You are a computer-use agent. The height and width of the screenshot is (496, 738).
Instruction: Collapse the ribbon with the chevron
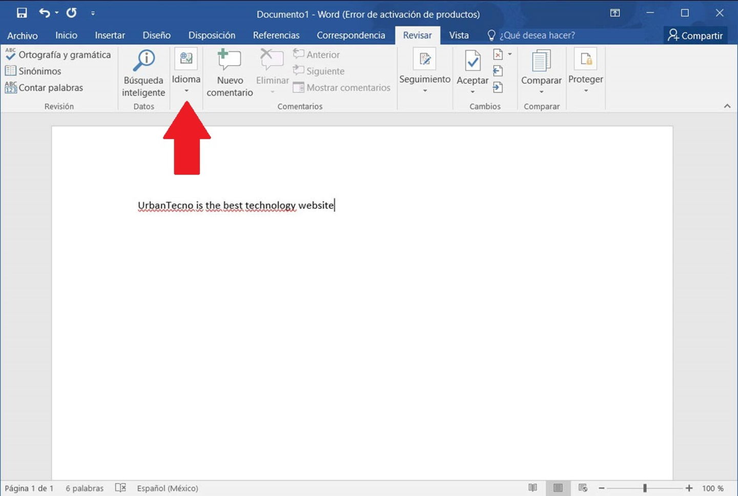pyautogui.click(x=727, y=106)
